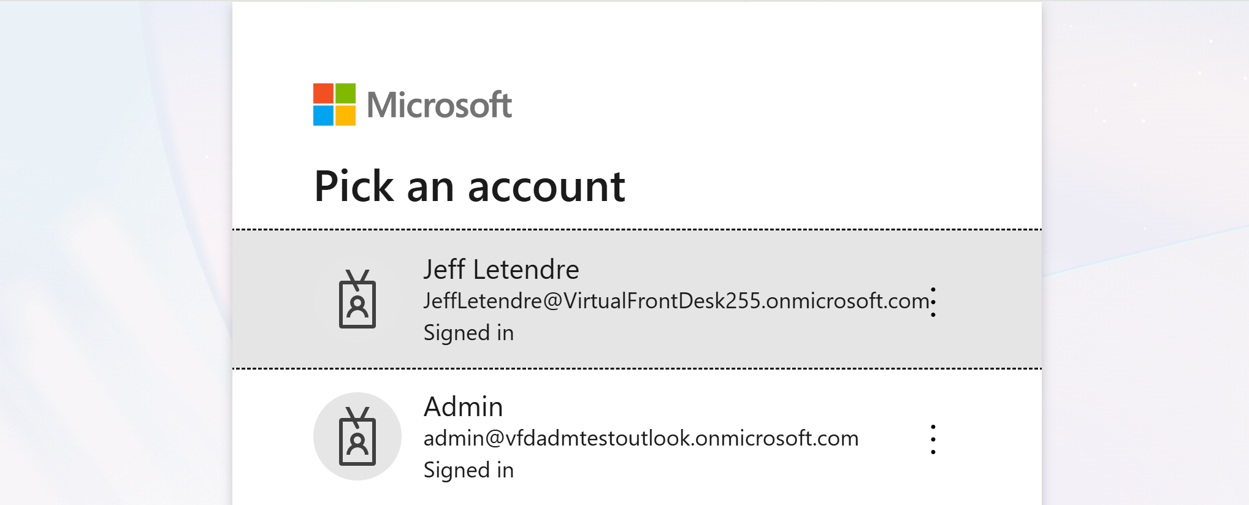Image resolution: width=1249 pixels, height=505 pixels.
Task: Click the Microsoft wordmark text
Action: [439, 105]
